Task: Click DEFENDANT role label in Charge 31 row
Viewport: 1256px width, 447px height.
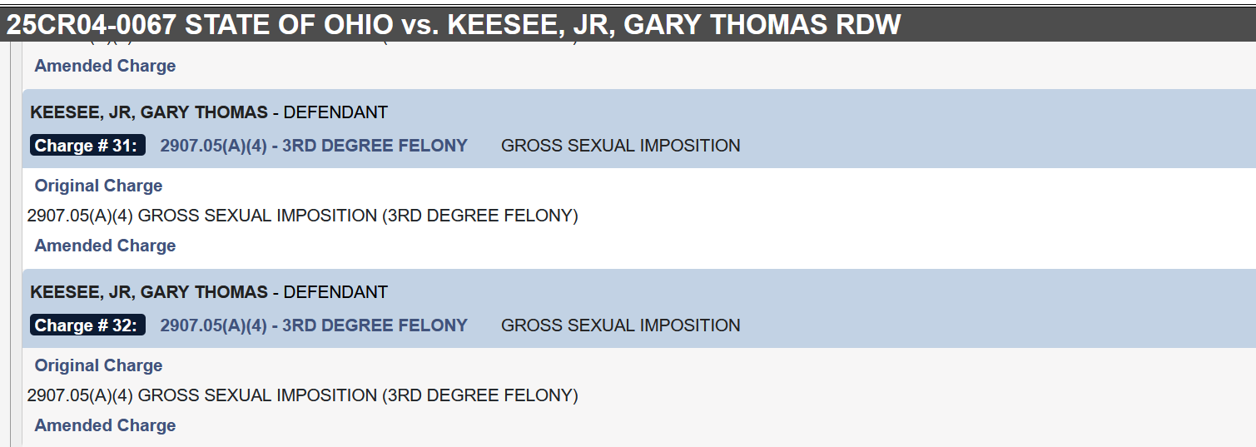Action: pos(335,112)
